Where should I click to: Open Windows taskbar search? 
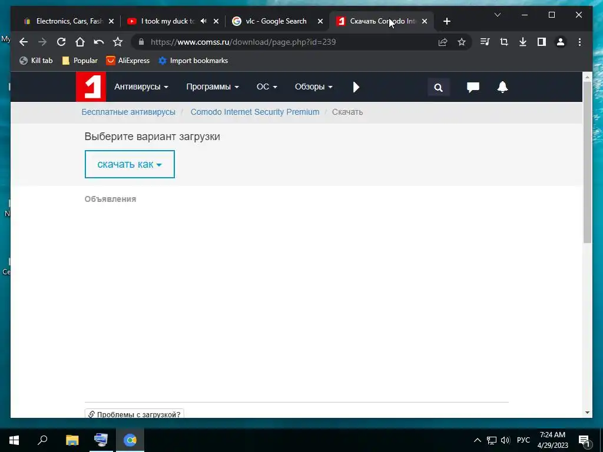[x=42, y=440]
